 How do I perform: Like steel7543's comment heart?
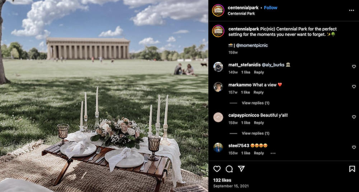354,147
